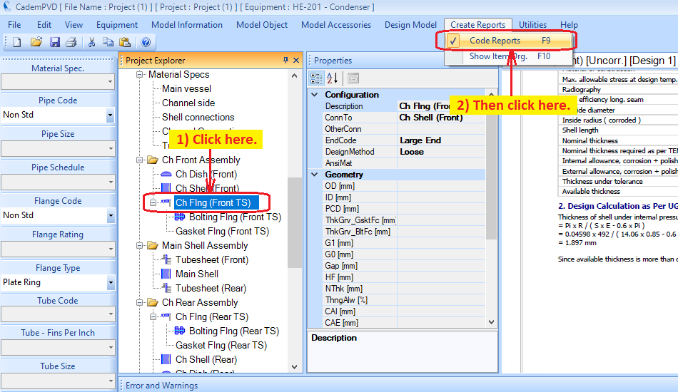Pin the Project Explorer panel
The height and width of the screenshot is (392, 678).
pos(285,61)
